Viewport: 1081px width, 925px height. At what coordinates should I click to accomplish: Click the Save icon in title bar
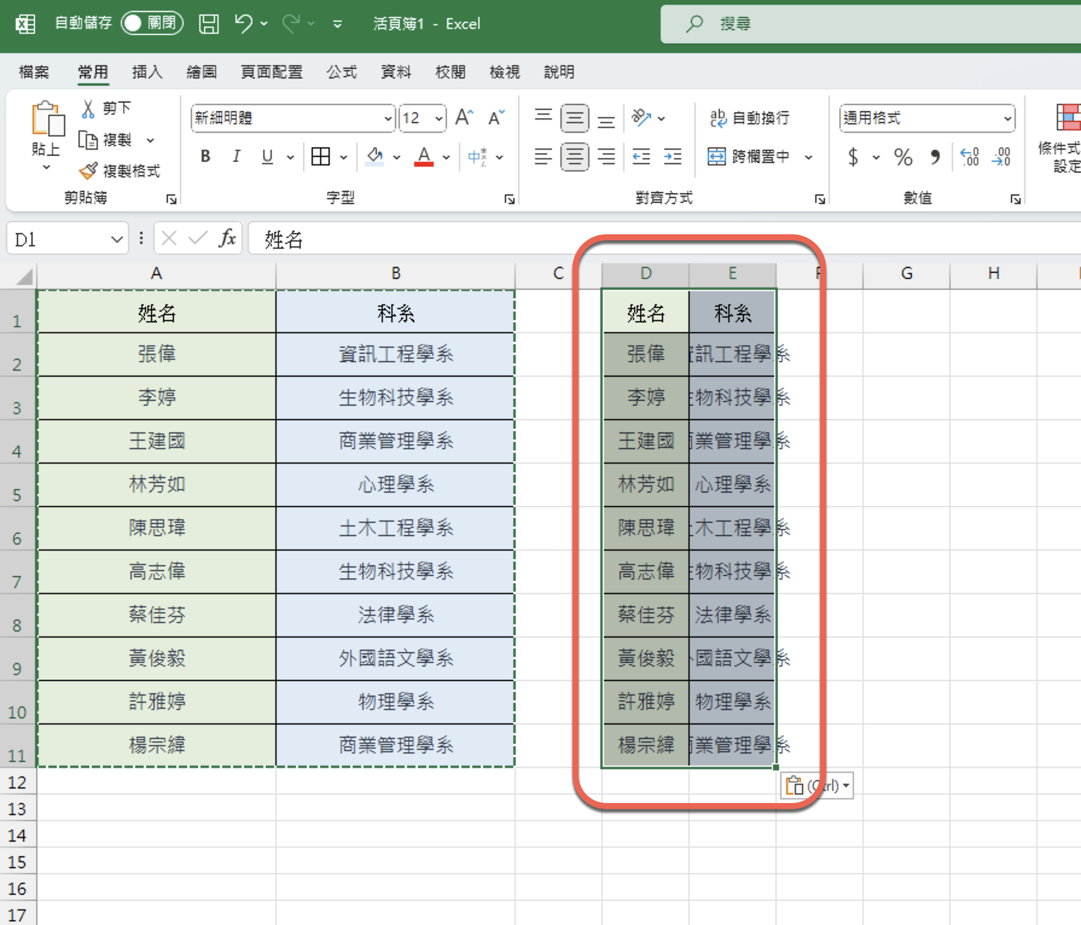(208, 24)
